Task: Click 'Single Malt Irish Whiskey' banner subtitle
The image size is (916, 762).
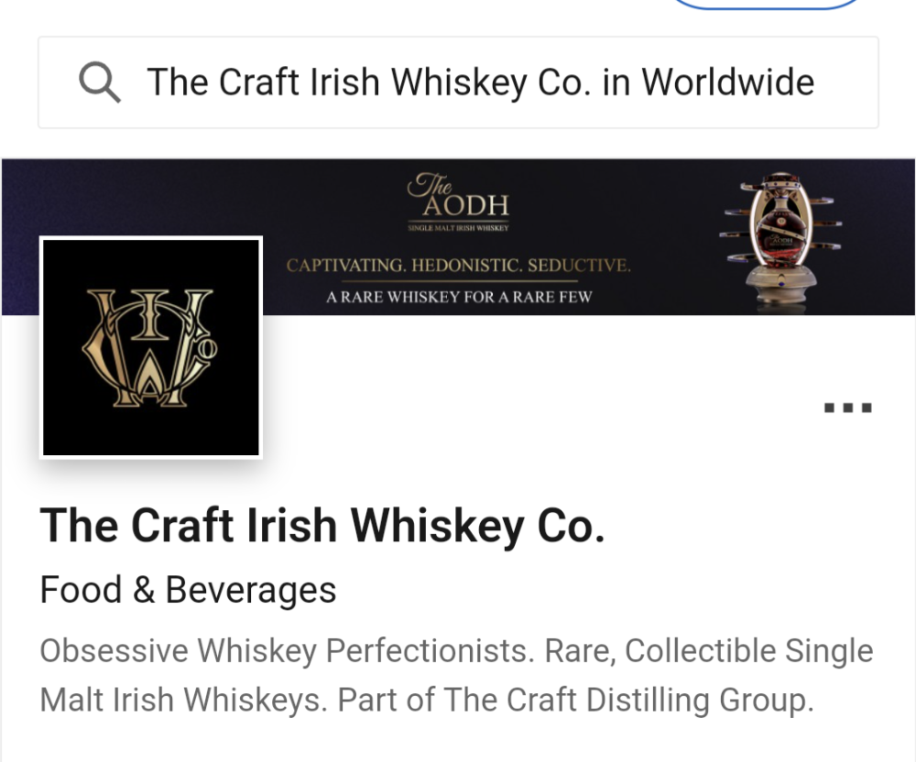Action: [x=458, y=228]
